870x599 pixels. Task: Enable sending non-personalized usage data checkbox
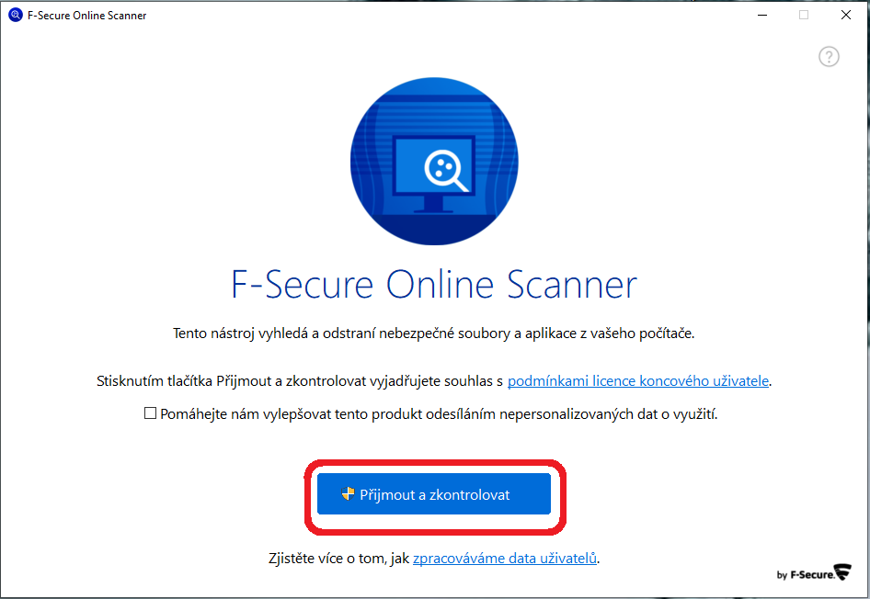[x=150, y=413]
